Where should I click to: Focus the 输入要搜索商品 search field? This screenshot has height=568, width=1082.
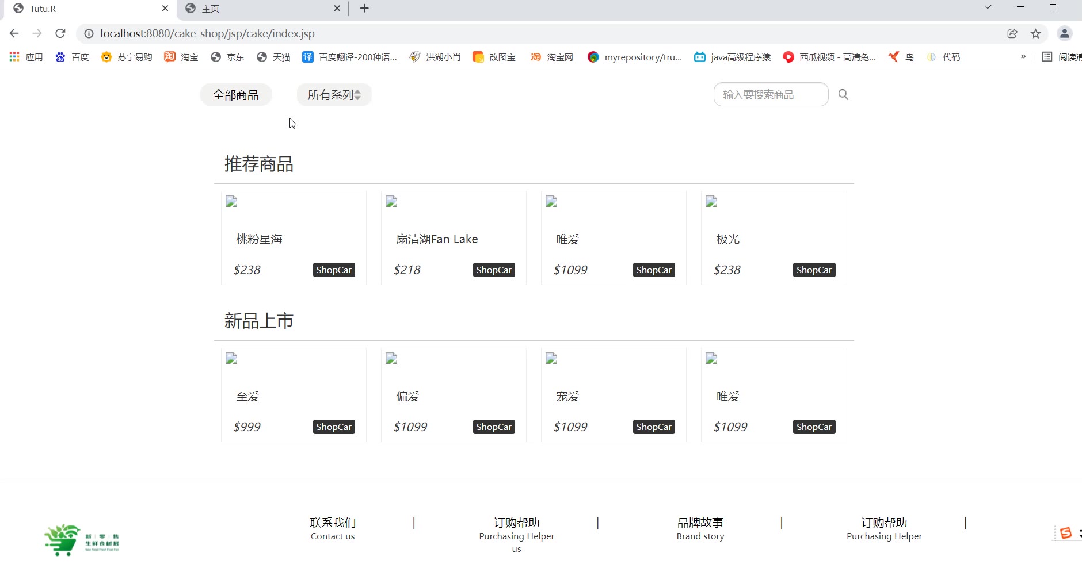point(770,95)
